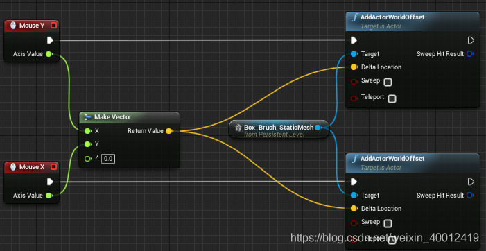The height and width of the screenshot is (251, 486).
Task: Click the Z input pin on Make Vector
Action: [x=88, y=159]
